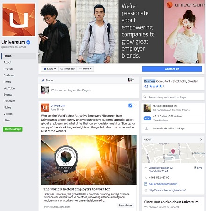Click the red map location pin
The width and height of the screenshot is (206, 211).
173,151
